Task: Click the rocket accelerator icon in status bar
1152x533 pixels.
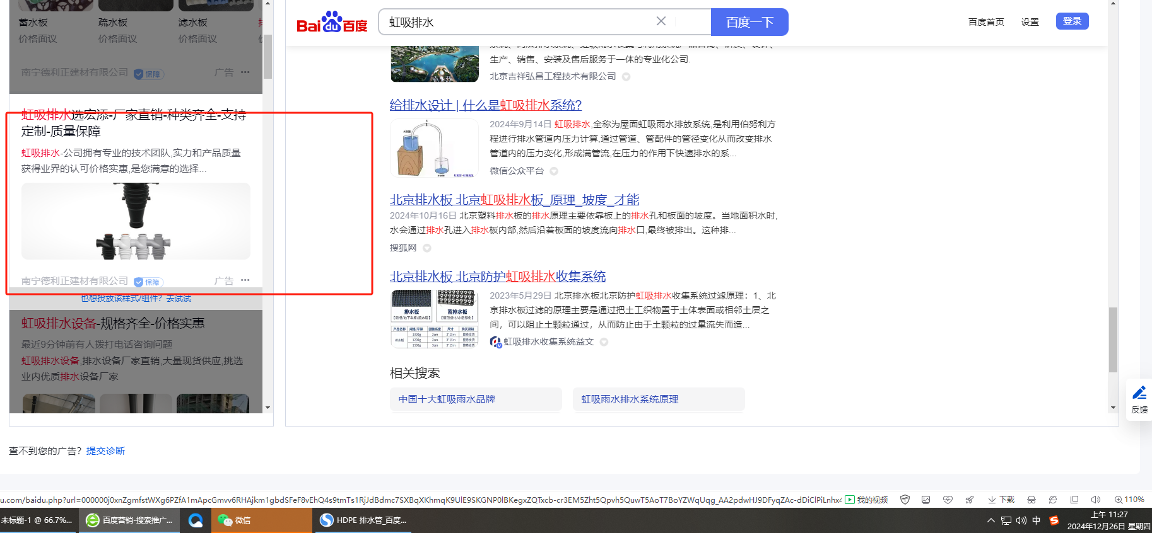Action: 970,500
